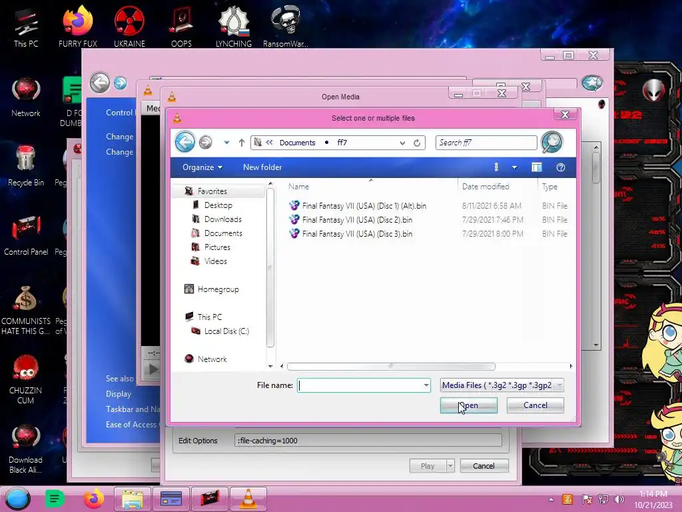Open File Explorer in the taskbar
Viewport: 682px width, 512px height.
pyautogui.click(x=133, y=499)
